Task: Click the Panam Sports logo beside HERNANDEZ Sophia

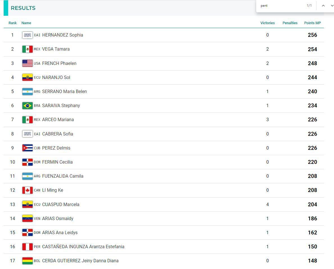Action: pos(28,35)
